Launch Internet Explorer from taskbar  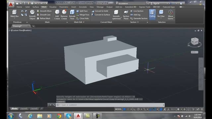pyautogui.click(x=30, y=116)
